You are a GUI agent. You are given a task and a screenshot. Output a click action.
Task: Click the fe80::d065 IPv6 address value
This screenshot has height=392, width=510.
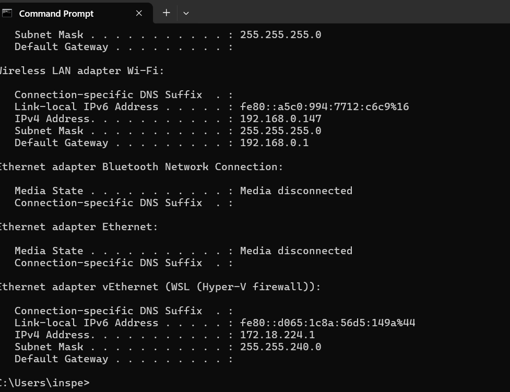pyautogui.click(x=327, y=323)
